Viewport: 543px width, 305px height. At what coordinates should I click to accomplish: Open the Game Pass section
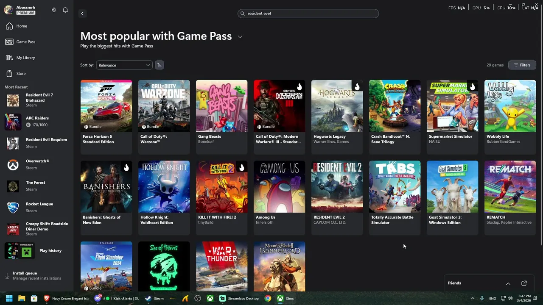(x=36, y=42)
